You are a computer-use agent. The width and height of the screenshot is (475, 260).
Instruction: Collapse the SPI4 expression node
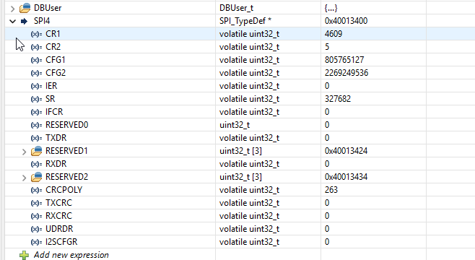tap(12, 21)
